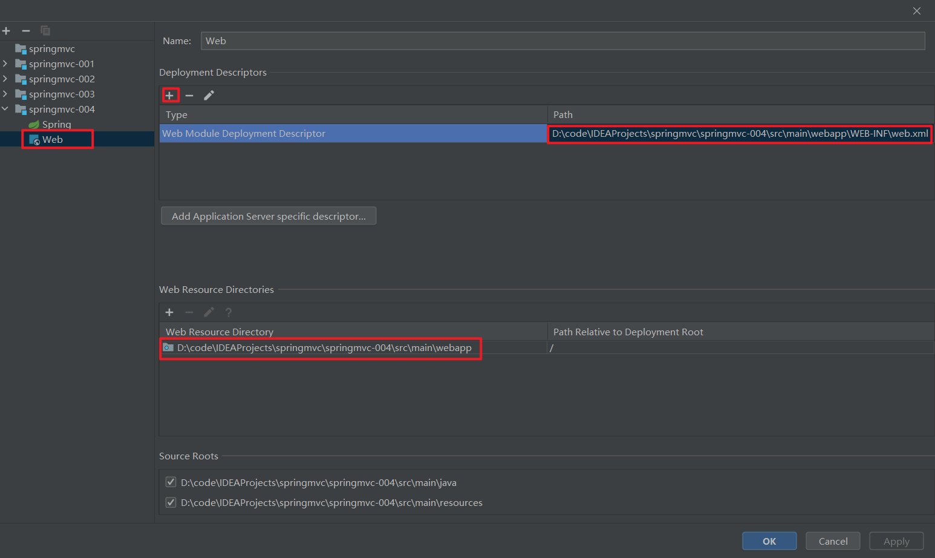935x558 pixels.
Task: Remove the web resource directory with the minus icon
Action: click(x=189, y=312)
